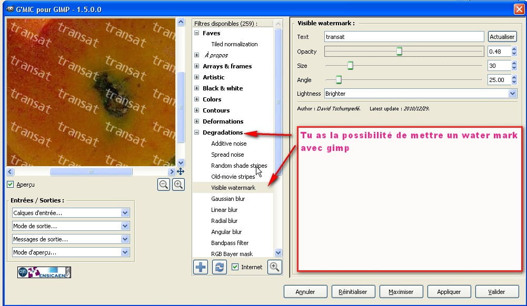Click the watermark Text input field
Screen dimensions: 527x306
(404, 37)
